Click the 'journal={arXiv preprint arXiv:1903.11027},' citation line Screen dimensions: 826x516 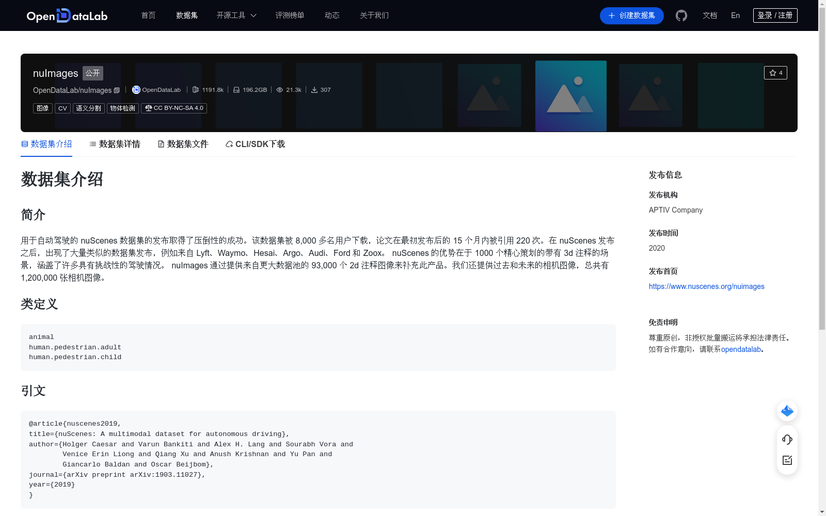point(117,475)
